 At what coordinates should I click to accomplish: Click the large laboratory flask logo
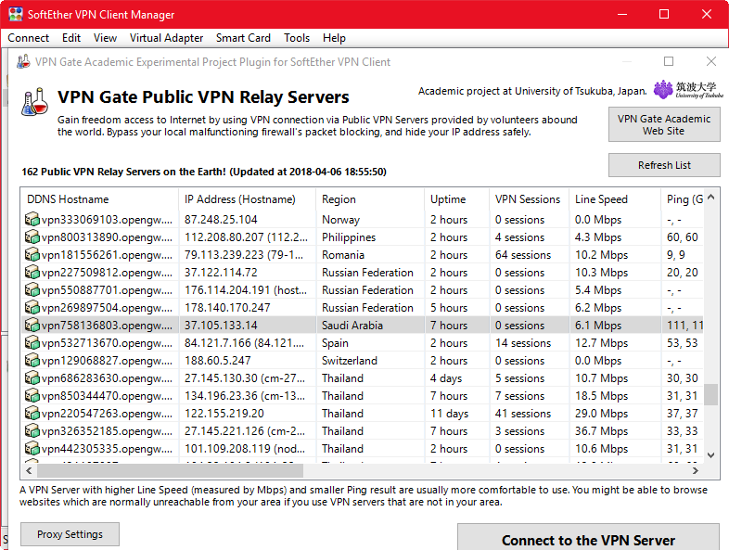(35, 102)
